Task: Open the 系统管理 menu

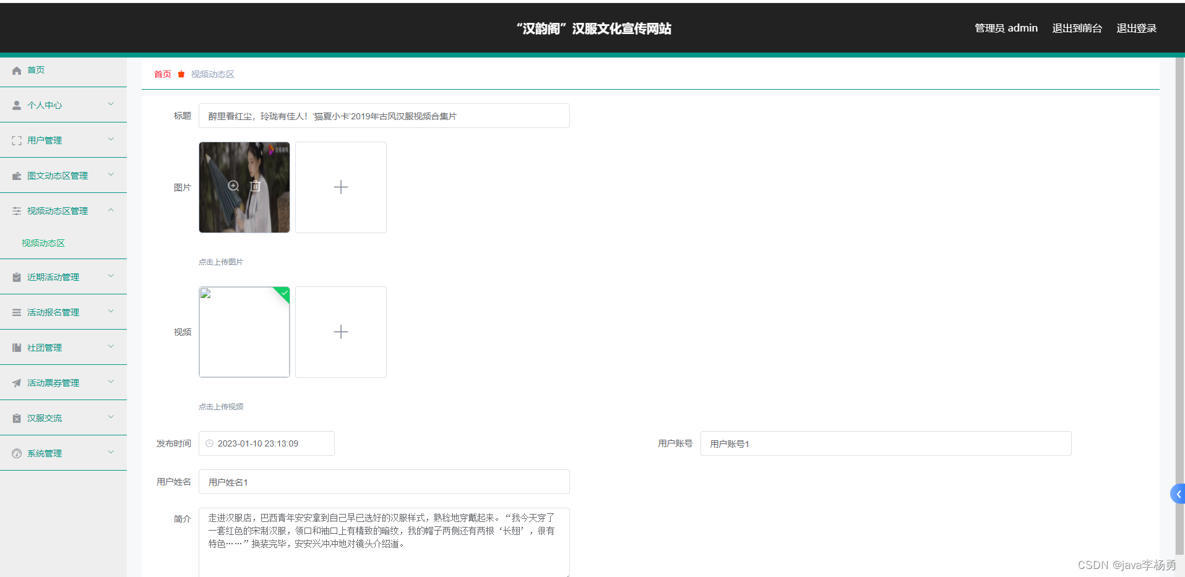Action: pos(63,454)
